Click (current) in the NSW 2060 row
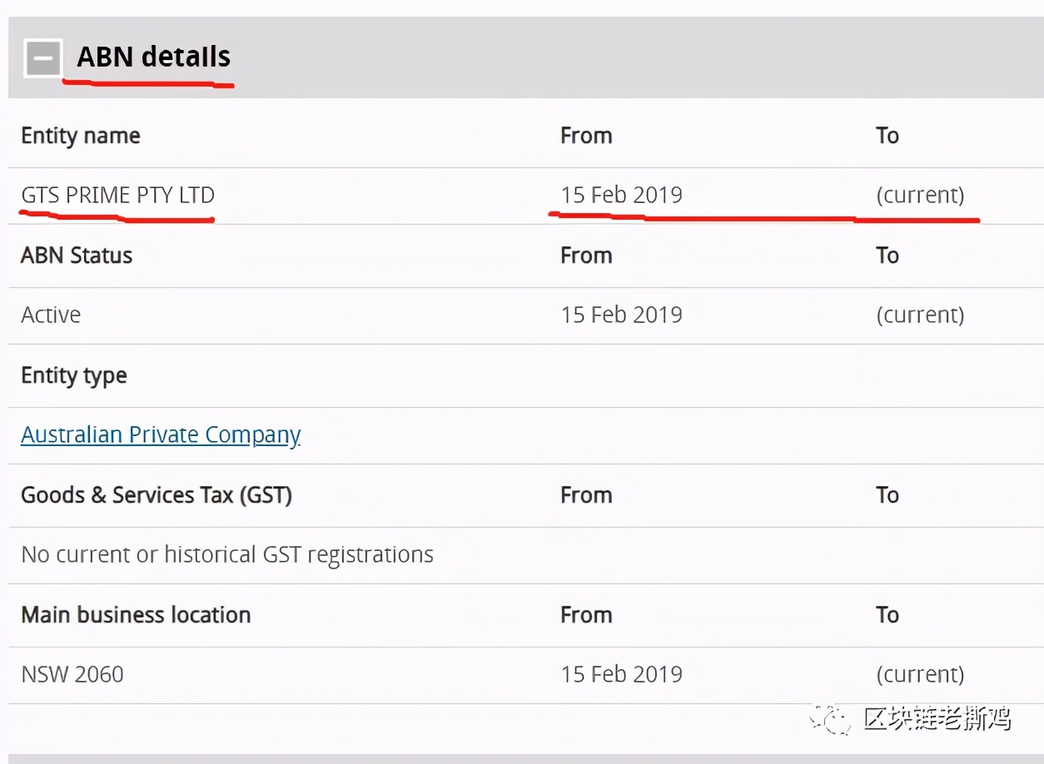 [920, 675]
